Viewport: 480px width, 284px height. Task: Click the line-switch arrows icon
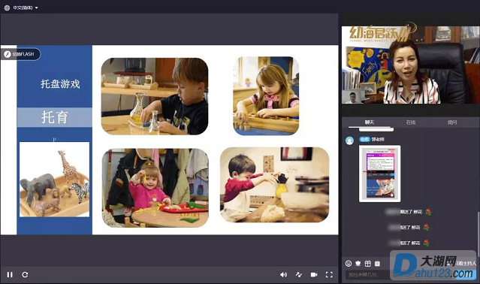click(299, 274)
